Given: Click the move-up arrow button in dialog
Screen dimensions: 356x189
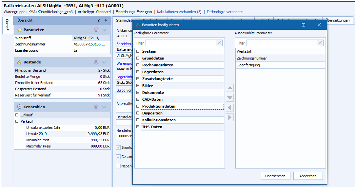Looking at the screenshot, I should [x=230, y=88].
